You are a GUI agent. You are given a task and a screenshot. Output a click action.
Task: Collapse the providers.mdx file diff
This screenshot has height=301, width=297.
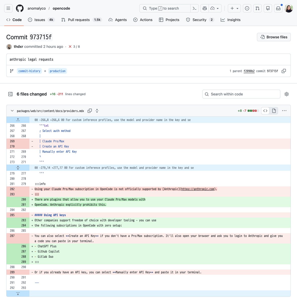tap(12, 111)
